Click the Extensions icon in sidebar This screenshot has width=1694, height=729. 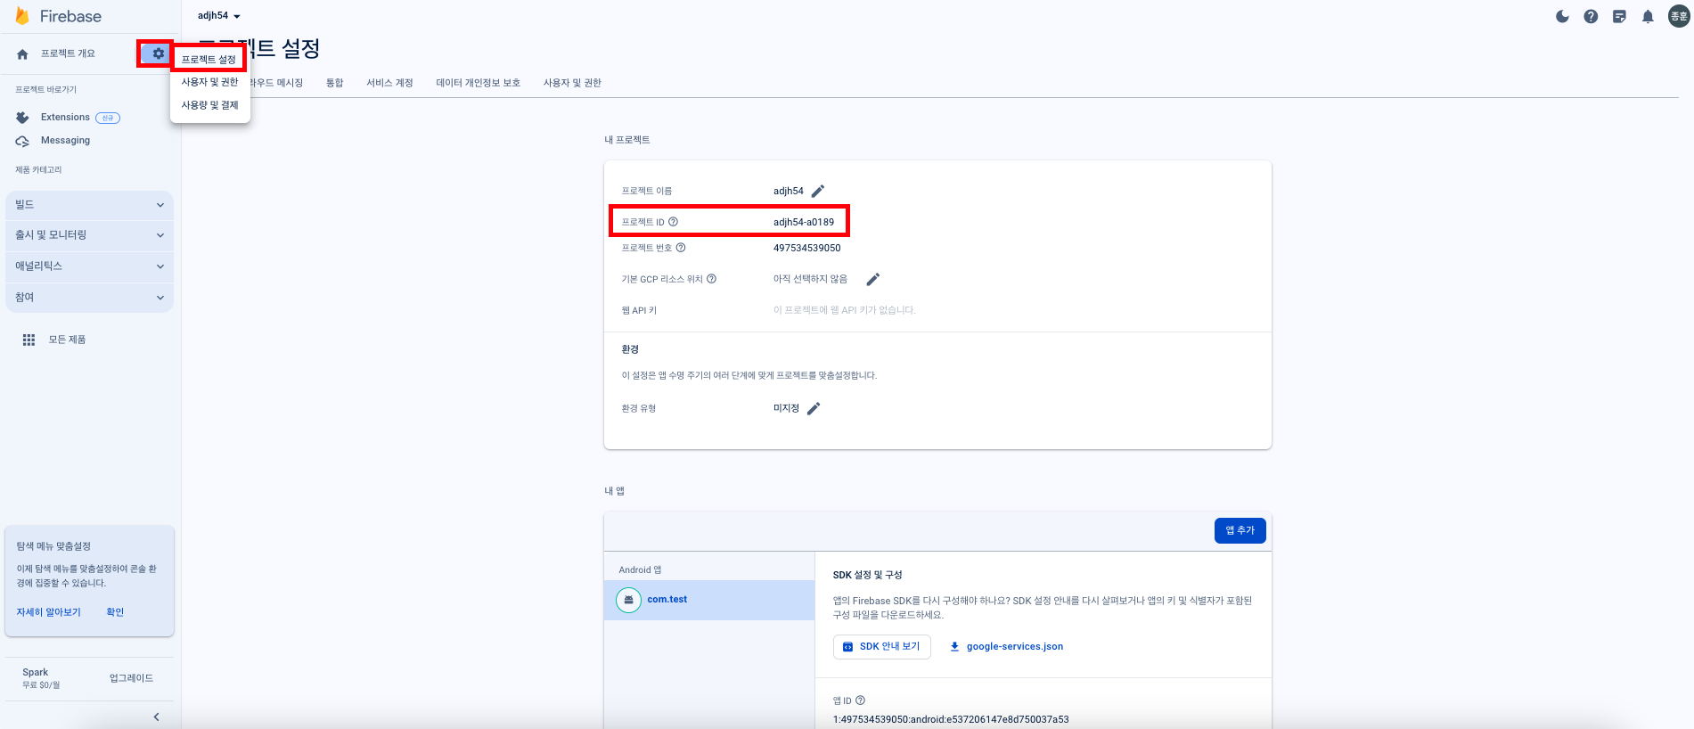(22, 118)
